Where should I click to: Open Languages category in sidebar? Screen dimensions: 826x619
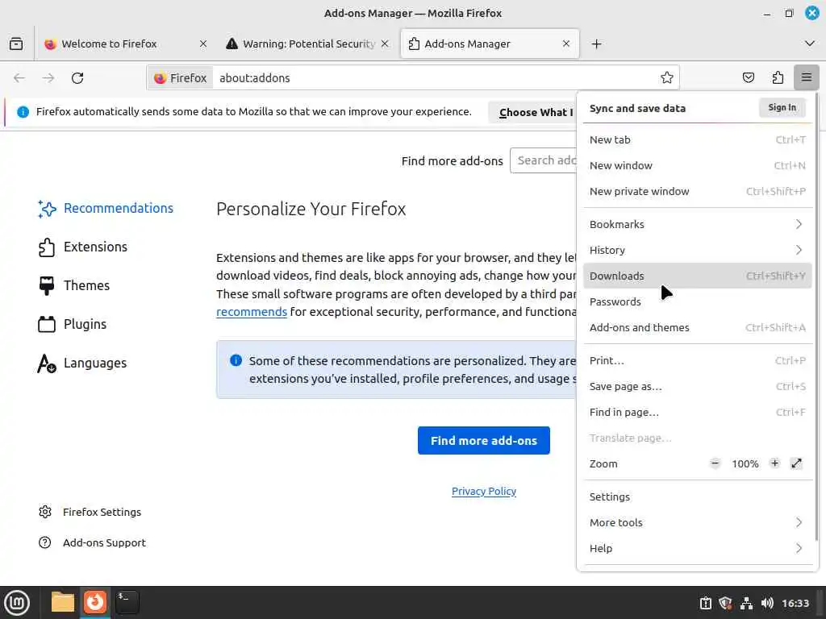[82, 364]
